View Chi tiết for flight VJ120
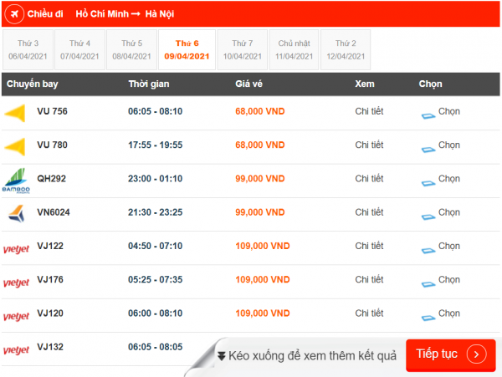502x377 pixels. 369,313
